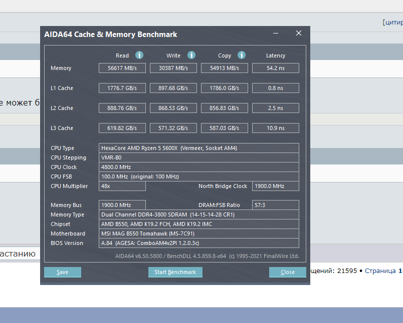
Task: Click the Chipset field AMD B550
Action: tap(199, 224)
